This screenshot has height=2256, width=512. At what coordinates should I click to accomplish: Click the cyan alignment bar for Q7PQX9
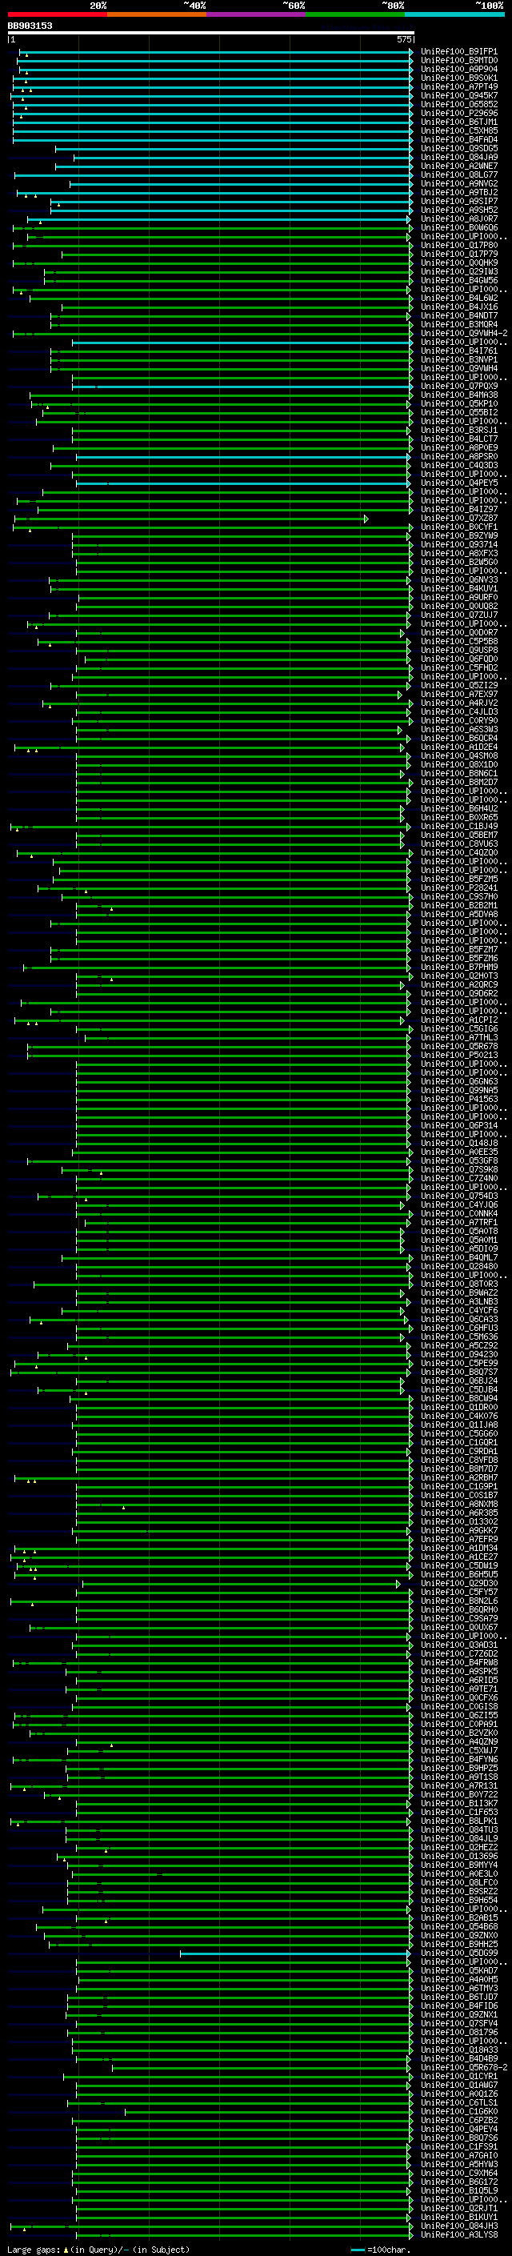click(x=242, y=387)
